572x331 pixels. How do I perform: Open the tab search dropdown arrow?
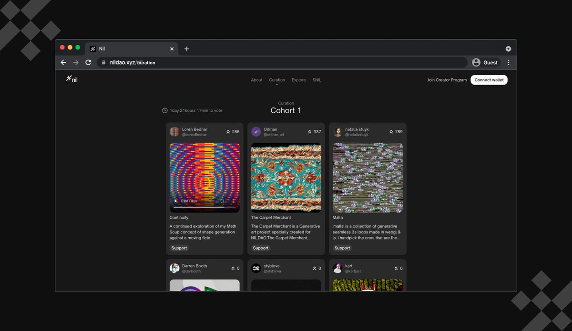pyautogui.click(x=508, y=49)
